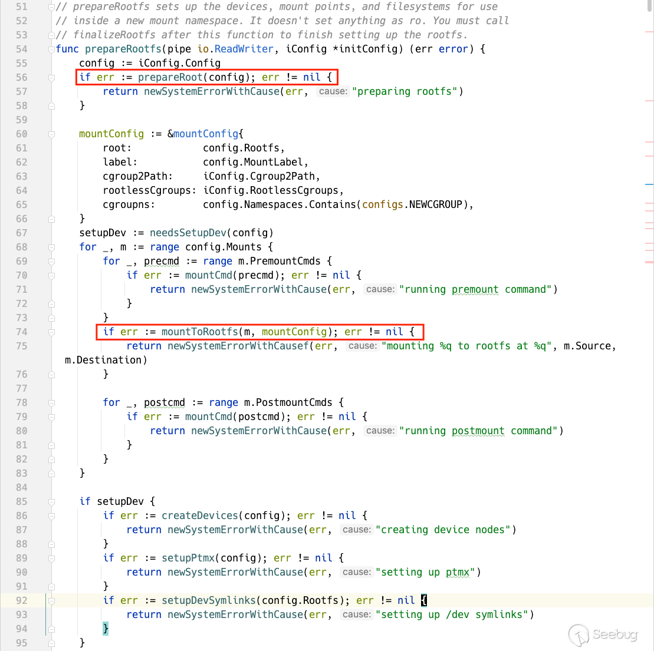Click the fold end marker on line 95
The width and height of the screenshot is (654, 651).
[x=51, y=643]
